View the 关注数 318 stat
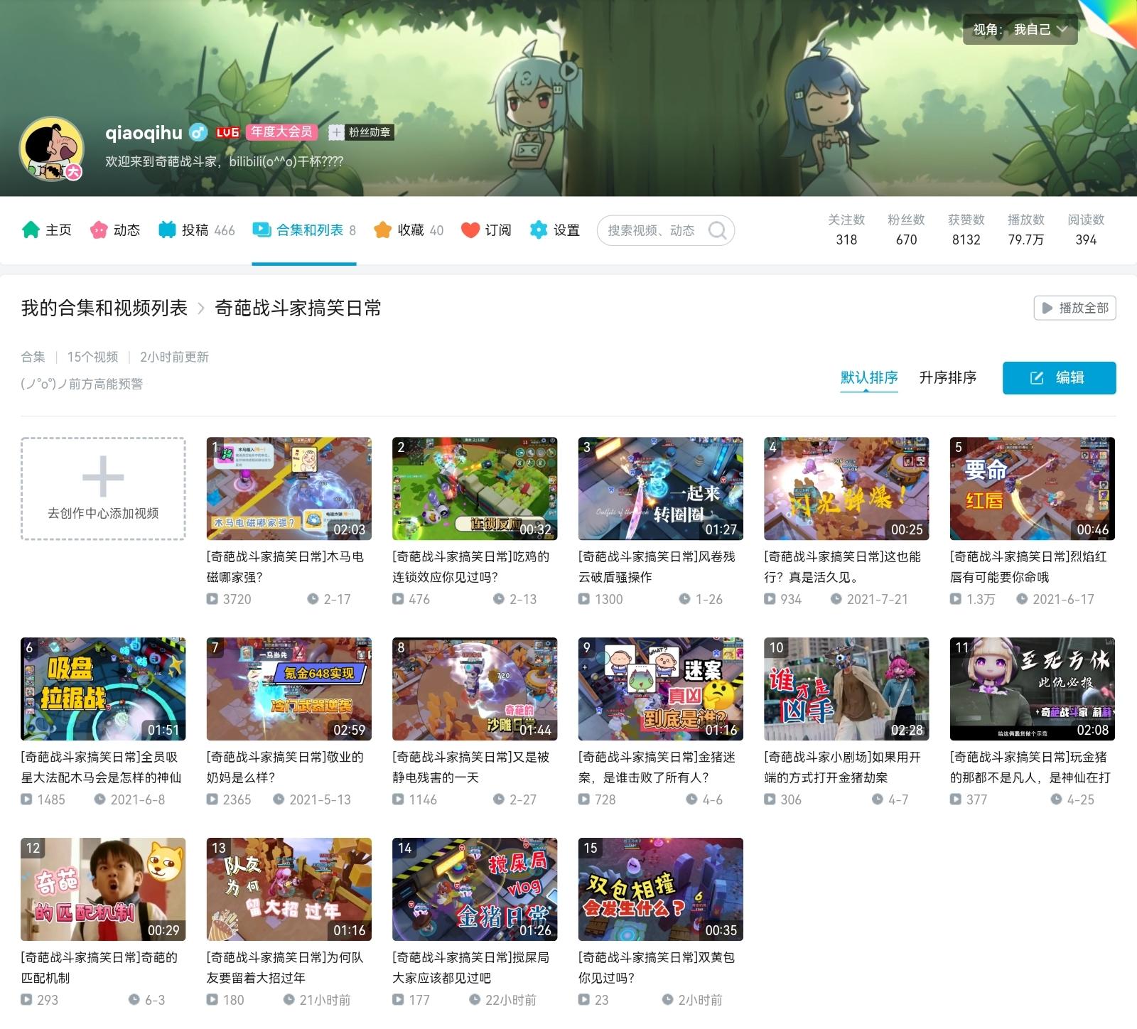This screenshot has width=1137, height=1029. coord(846,230)
